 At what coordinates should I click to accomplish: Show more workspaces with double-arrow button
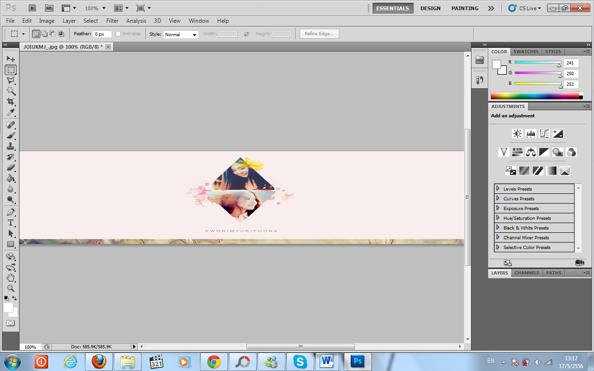pyautogui.click(x=491, y=8)
